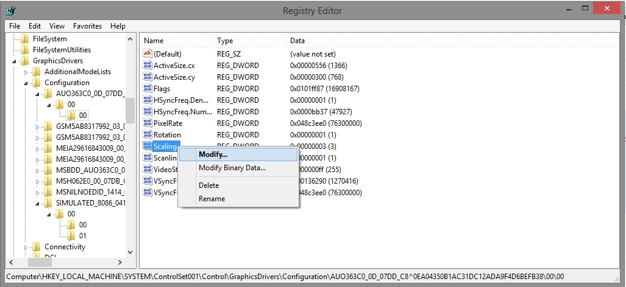Open the View menu
Viewport: 626px width, 287px height.
(57, 26)
